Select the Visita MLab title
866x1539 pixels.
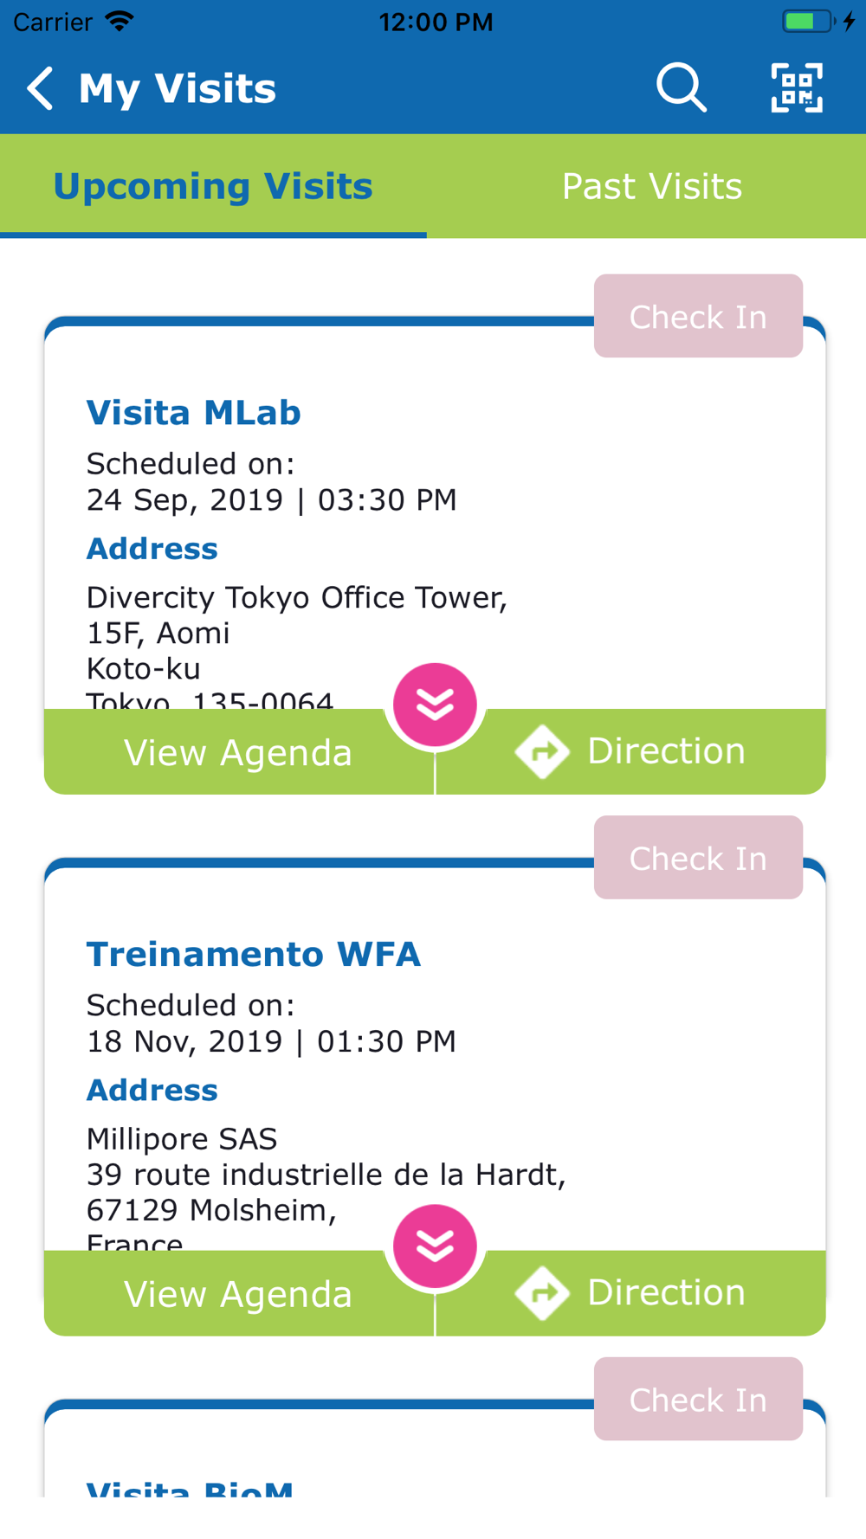point(193,413)
